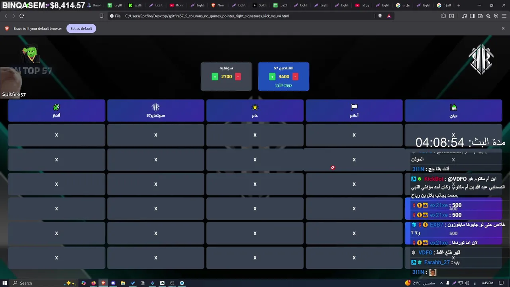This screenshot has width=510, height=287.
Task: Reload the current page
Action: click(22, 16)
